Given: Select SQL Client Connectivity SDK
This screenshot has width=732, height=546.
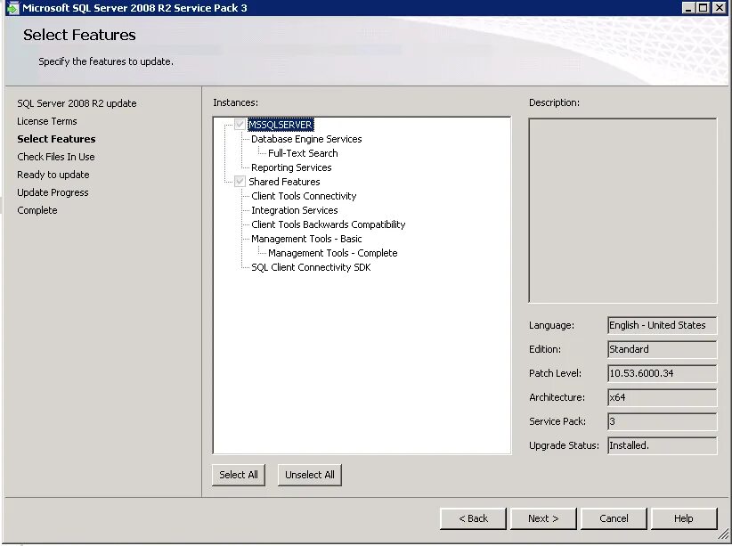Looking at the screenshot, I should pos(311,267).
